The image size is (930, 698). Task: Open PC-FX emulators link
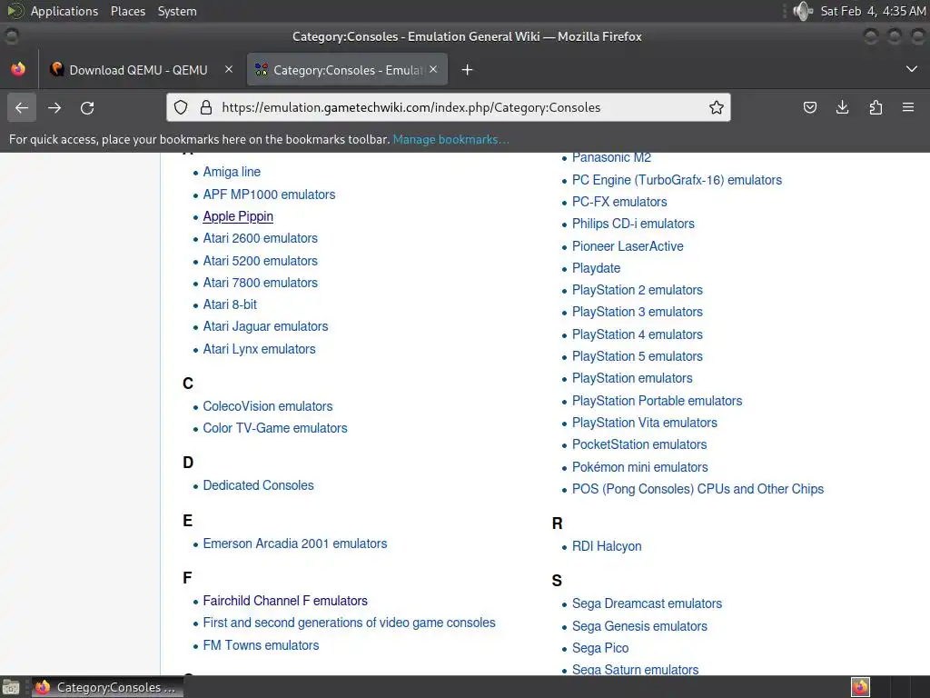tap(619, 203)
